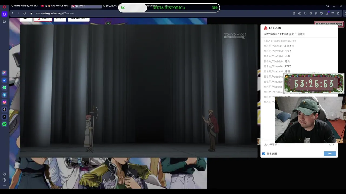Open TikTok in the sidebar
This screenshot has width=346, height=194.
pyautogui.click(x=4, y=109)
